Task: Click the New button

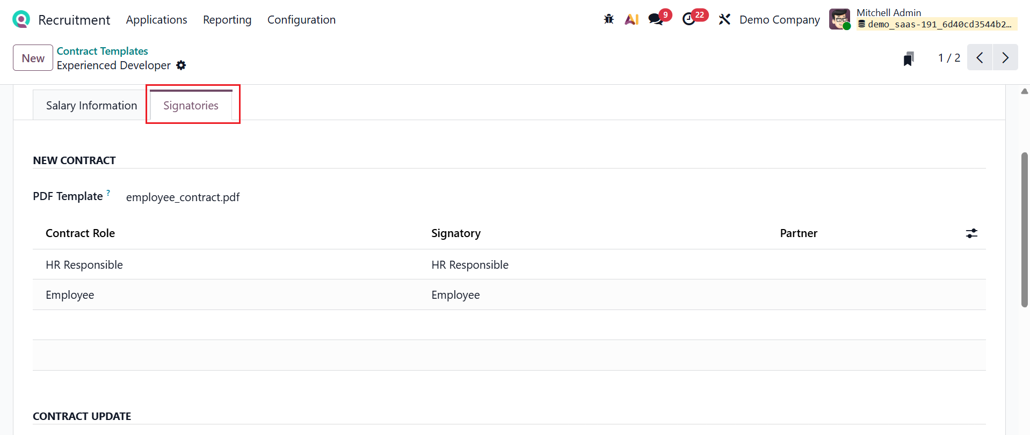Action: click(33, 58)
